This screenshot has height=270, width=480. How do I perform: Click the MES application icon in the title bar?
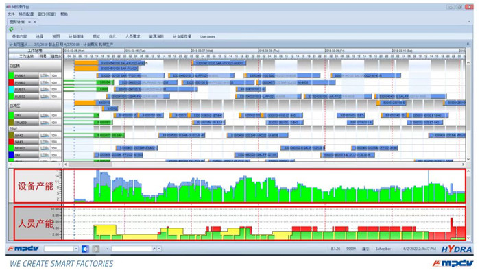(8, 7)
